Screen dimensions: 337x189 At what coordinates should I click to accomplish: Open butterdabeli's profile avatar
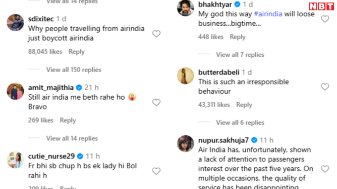click(185, 76)
